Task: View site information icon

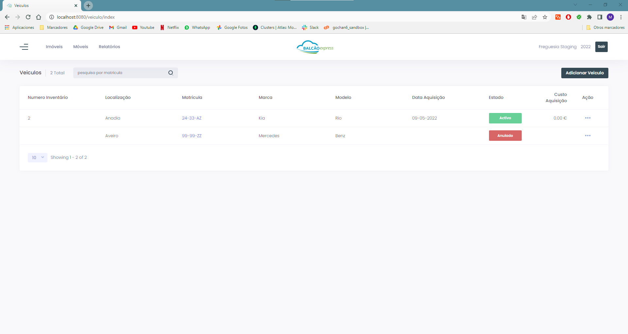Action: point(51,17)
